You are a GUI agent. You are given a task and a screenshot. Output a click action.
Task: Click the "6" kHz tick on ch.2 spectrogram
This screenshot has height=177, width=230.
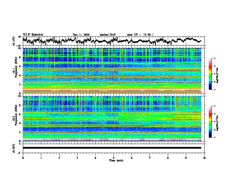tap(20, 114)
